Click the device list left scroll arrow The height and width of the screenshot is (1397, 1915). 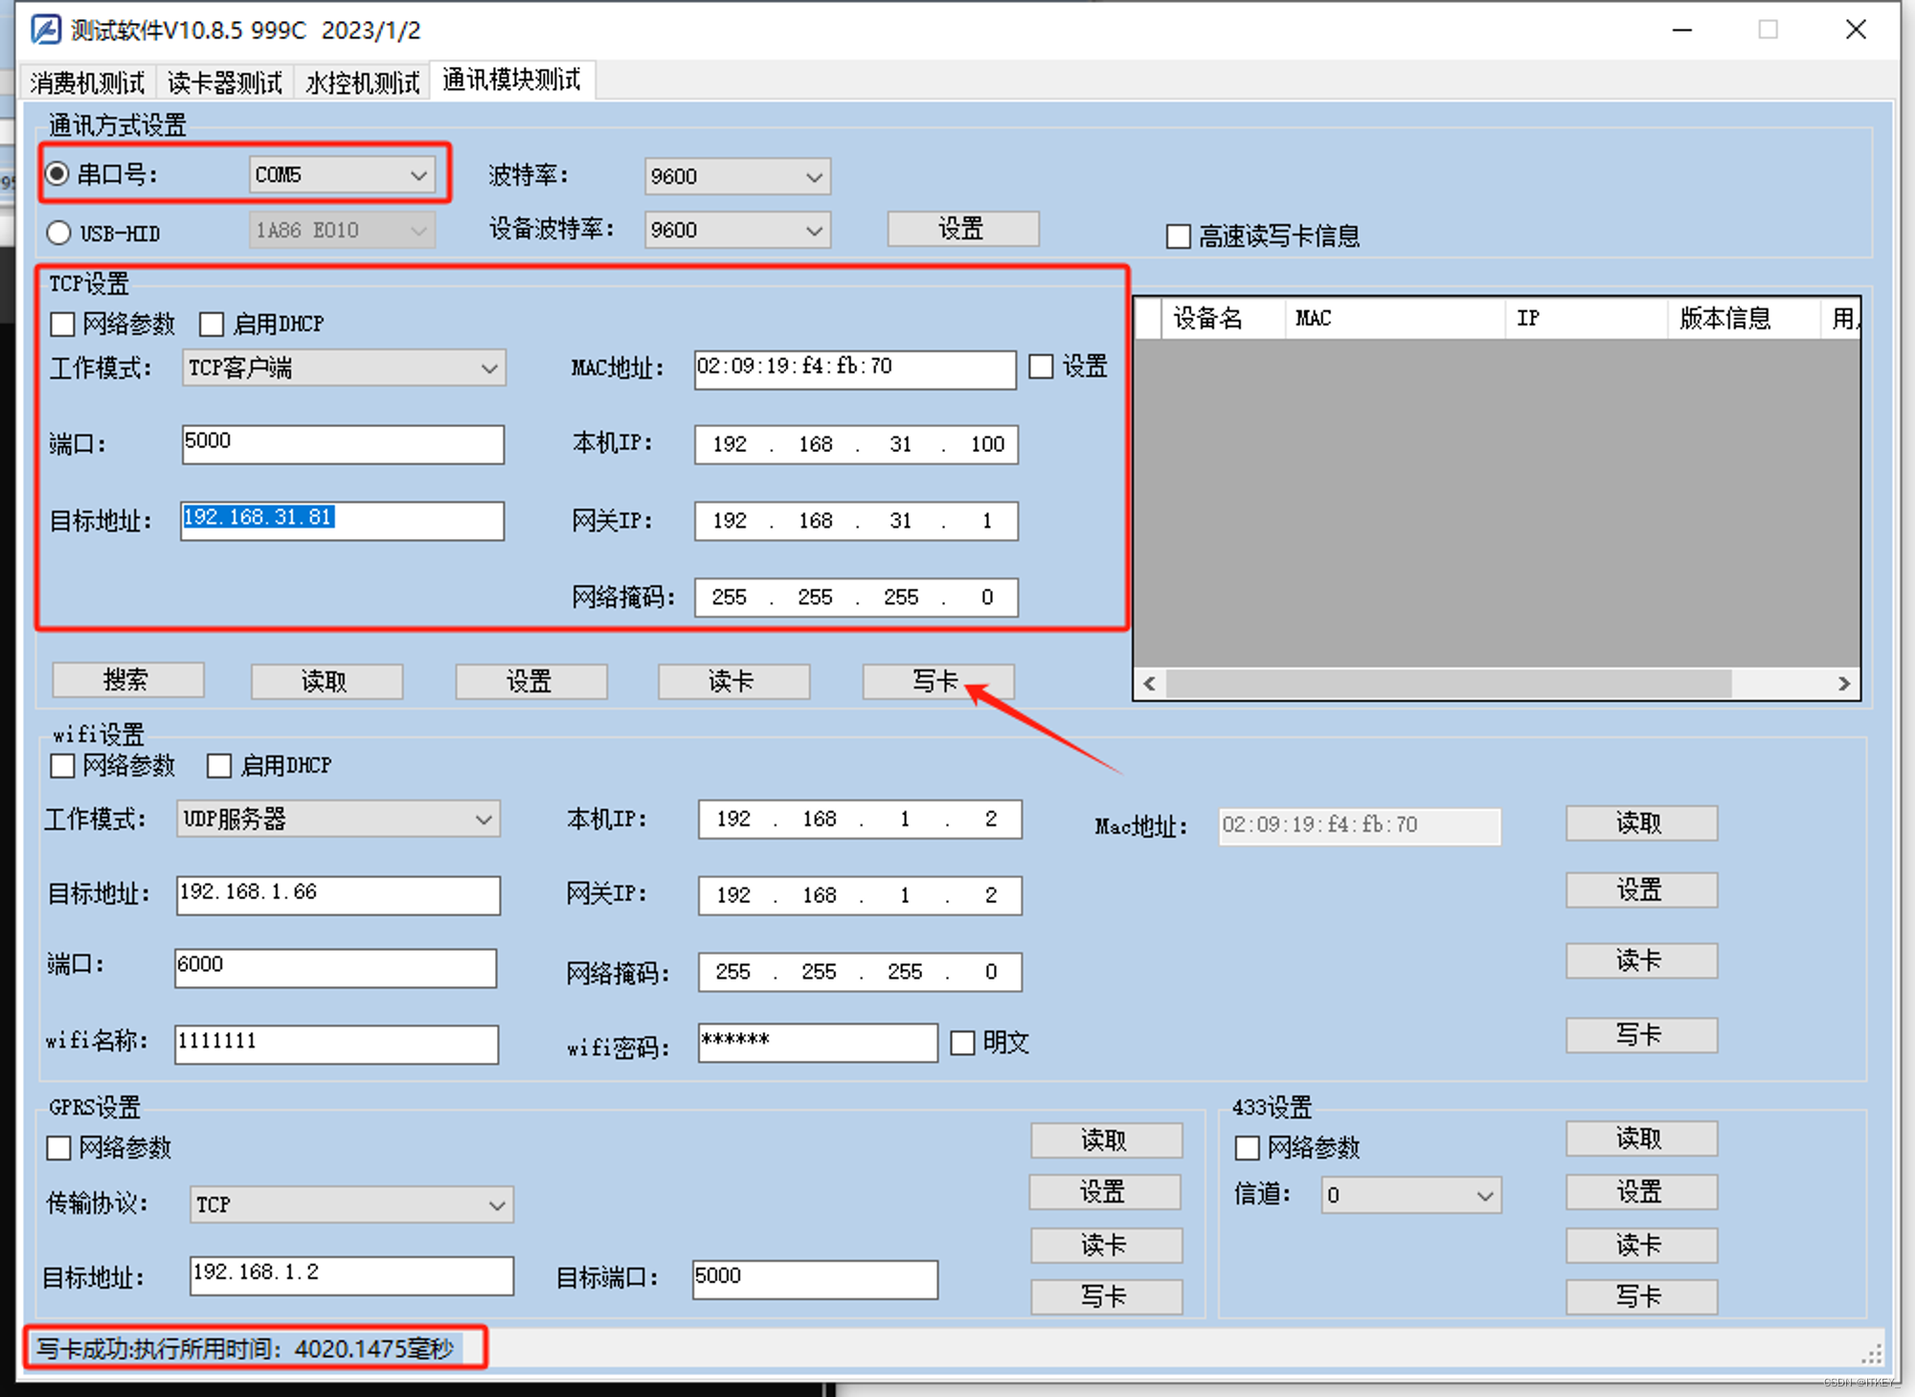coord(1150,684)
